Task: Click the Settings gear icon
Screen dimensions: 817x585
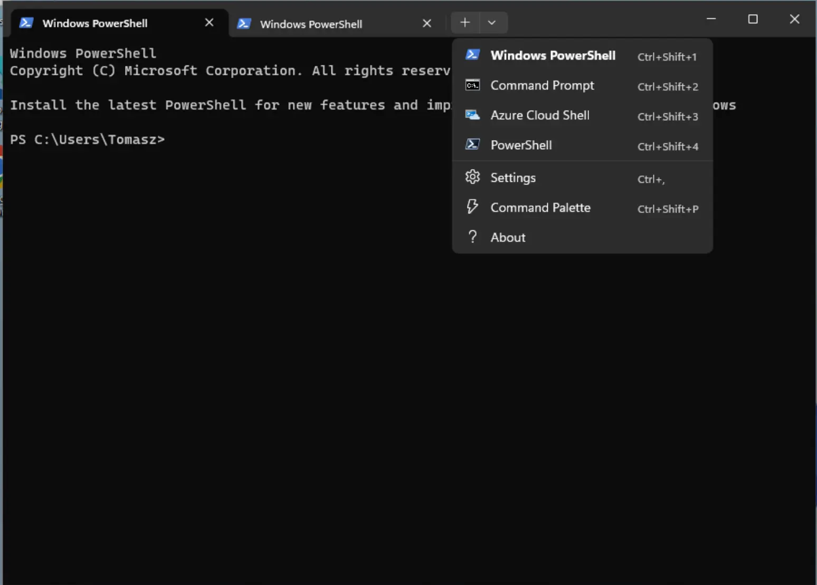Action: click(472, 177)
